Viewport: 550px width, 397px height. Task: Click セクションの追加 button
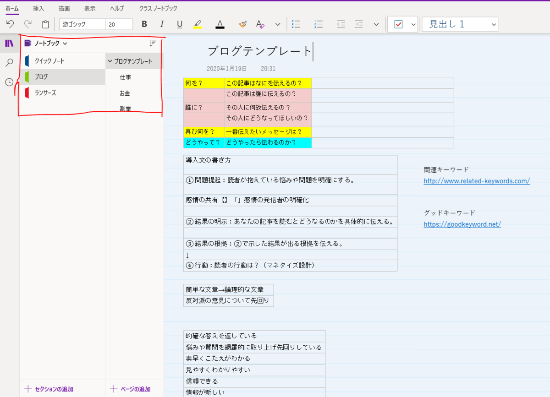(x=49, y=389)
